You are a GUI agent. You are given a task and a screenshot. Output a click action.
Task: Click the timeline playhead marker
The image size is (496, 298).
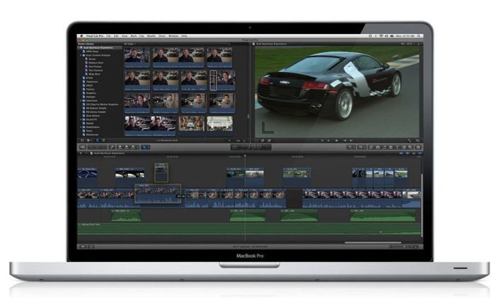[245, 156]
